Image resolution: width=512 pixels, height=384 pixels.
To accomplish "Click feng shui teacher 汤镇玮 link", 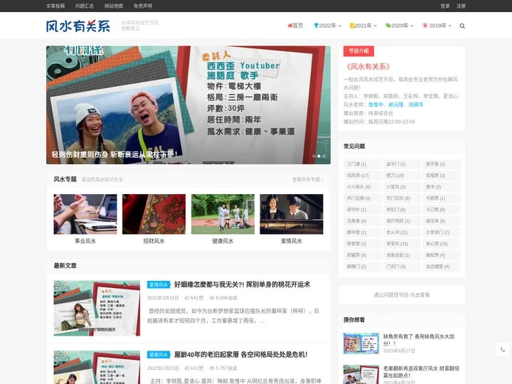I will click(x=415, y=105).
